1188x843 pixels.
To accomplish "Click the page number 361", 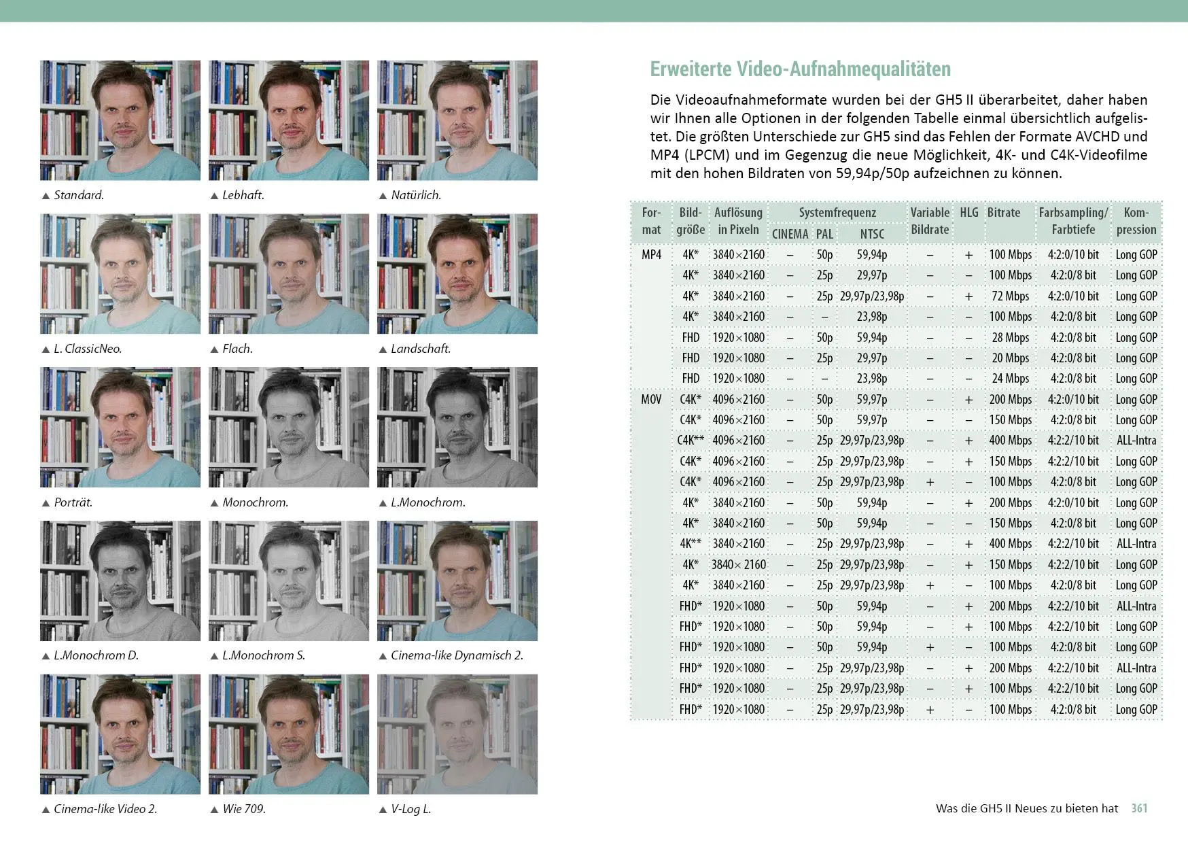I will click(x=1140, y=808).
